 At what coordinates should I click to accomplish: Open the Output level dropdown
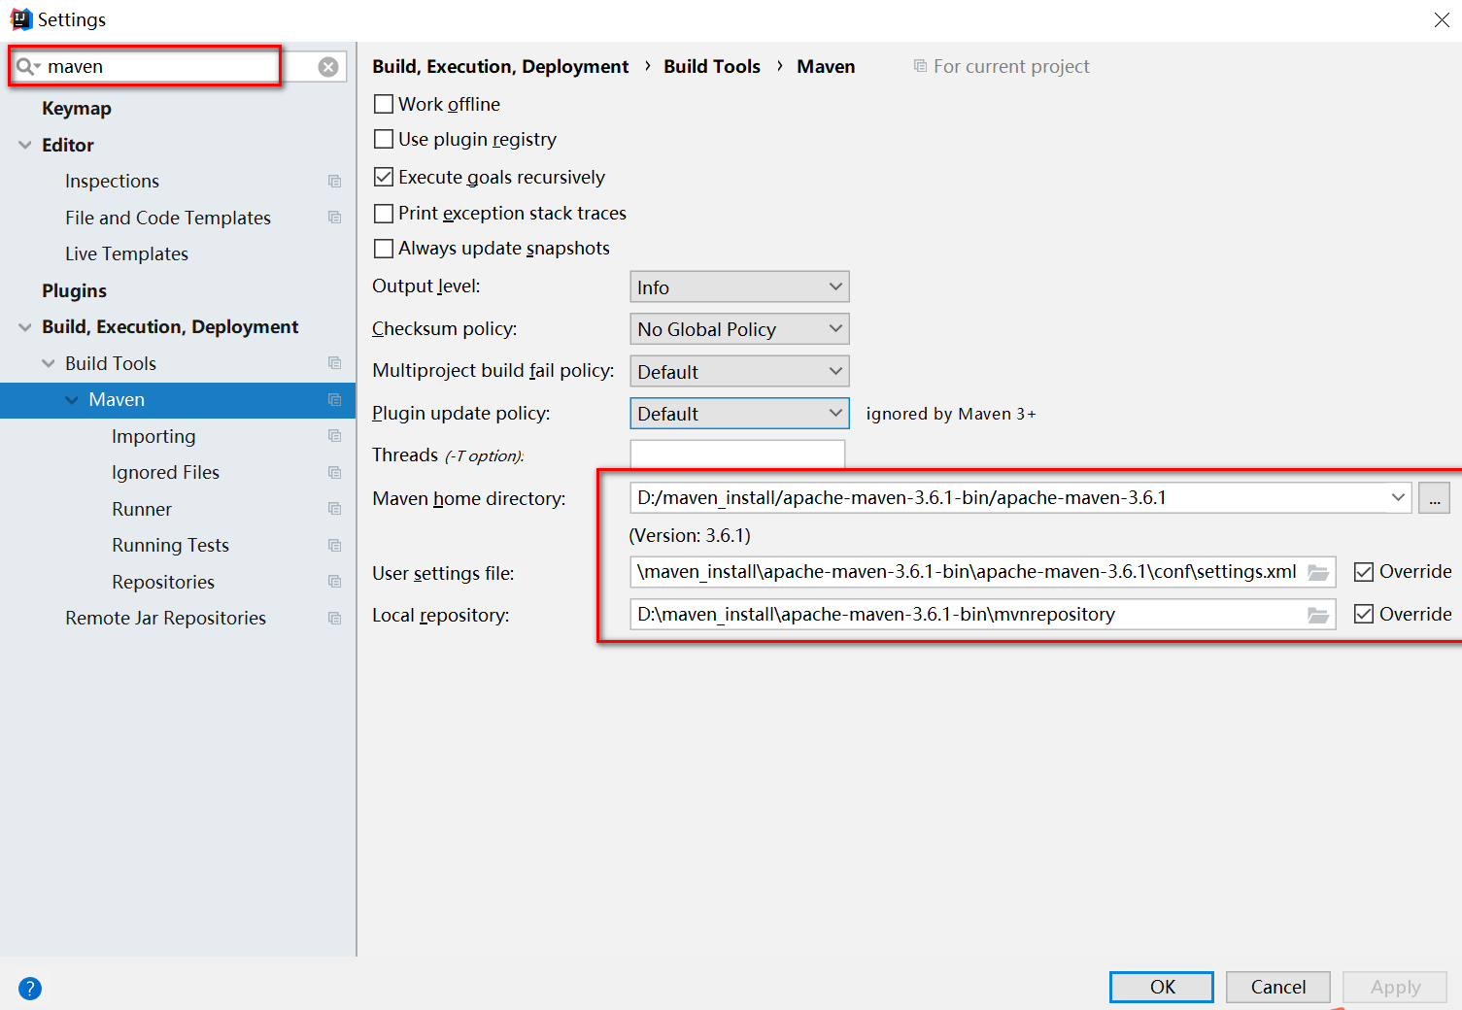click(x=739, y=286)
